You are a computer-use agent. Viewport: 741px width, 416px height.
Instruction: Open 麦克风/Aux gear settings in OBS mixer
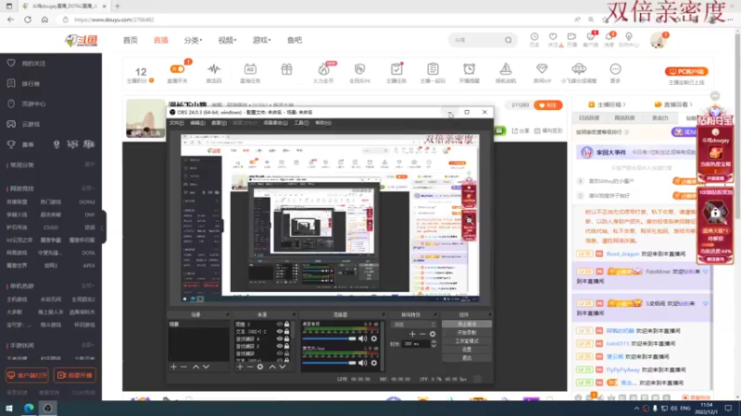pos(374,362)
